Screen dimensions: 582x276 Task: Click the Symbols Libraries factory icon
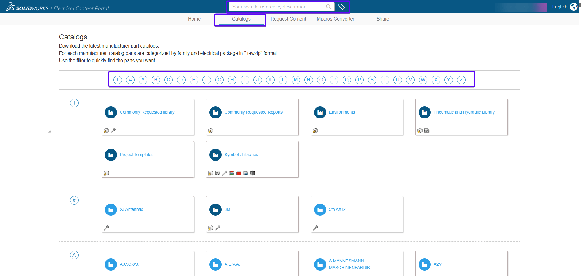[216, 155]
